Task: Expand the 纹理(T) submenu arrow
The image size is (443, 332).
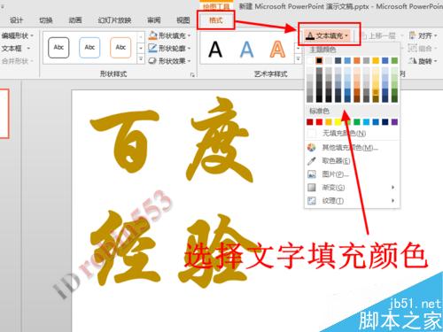Action: 392,201
